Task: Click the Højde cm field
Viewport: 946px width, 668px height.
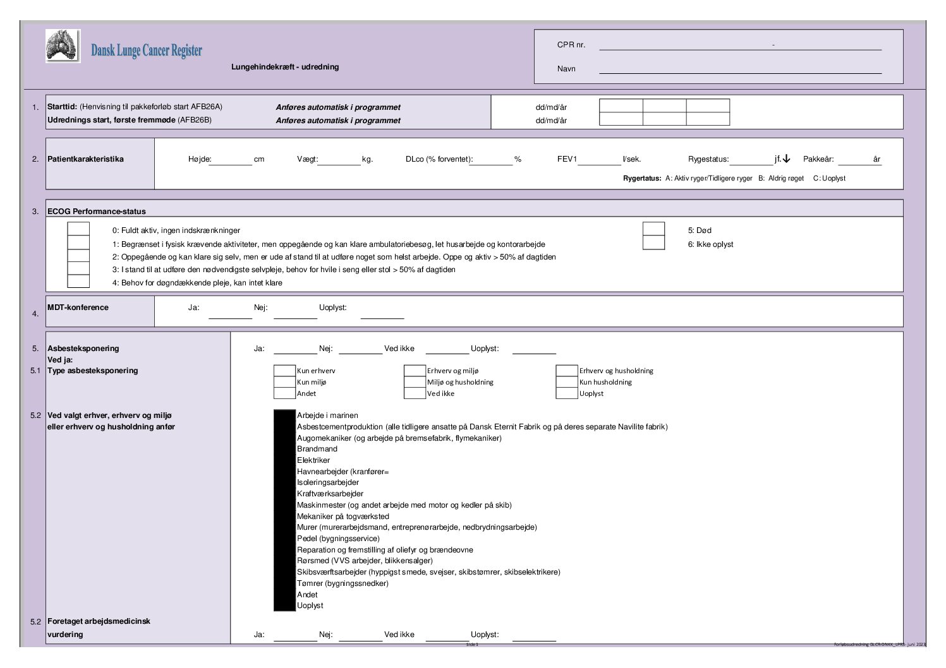Action: click(231, 160)
